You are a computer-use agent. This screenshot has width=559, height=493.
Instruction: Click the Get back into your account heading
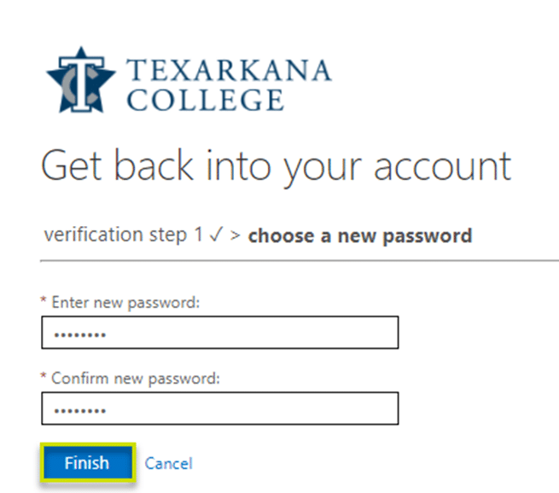[277, 166]
